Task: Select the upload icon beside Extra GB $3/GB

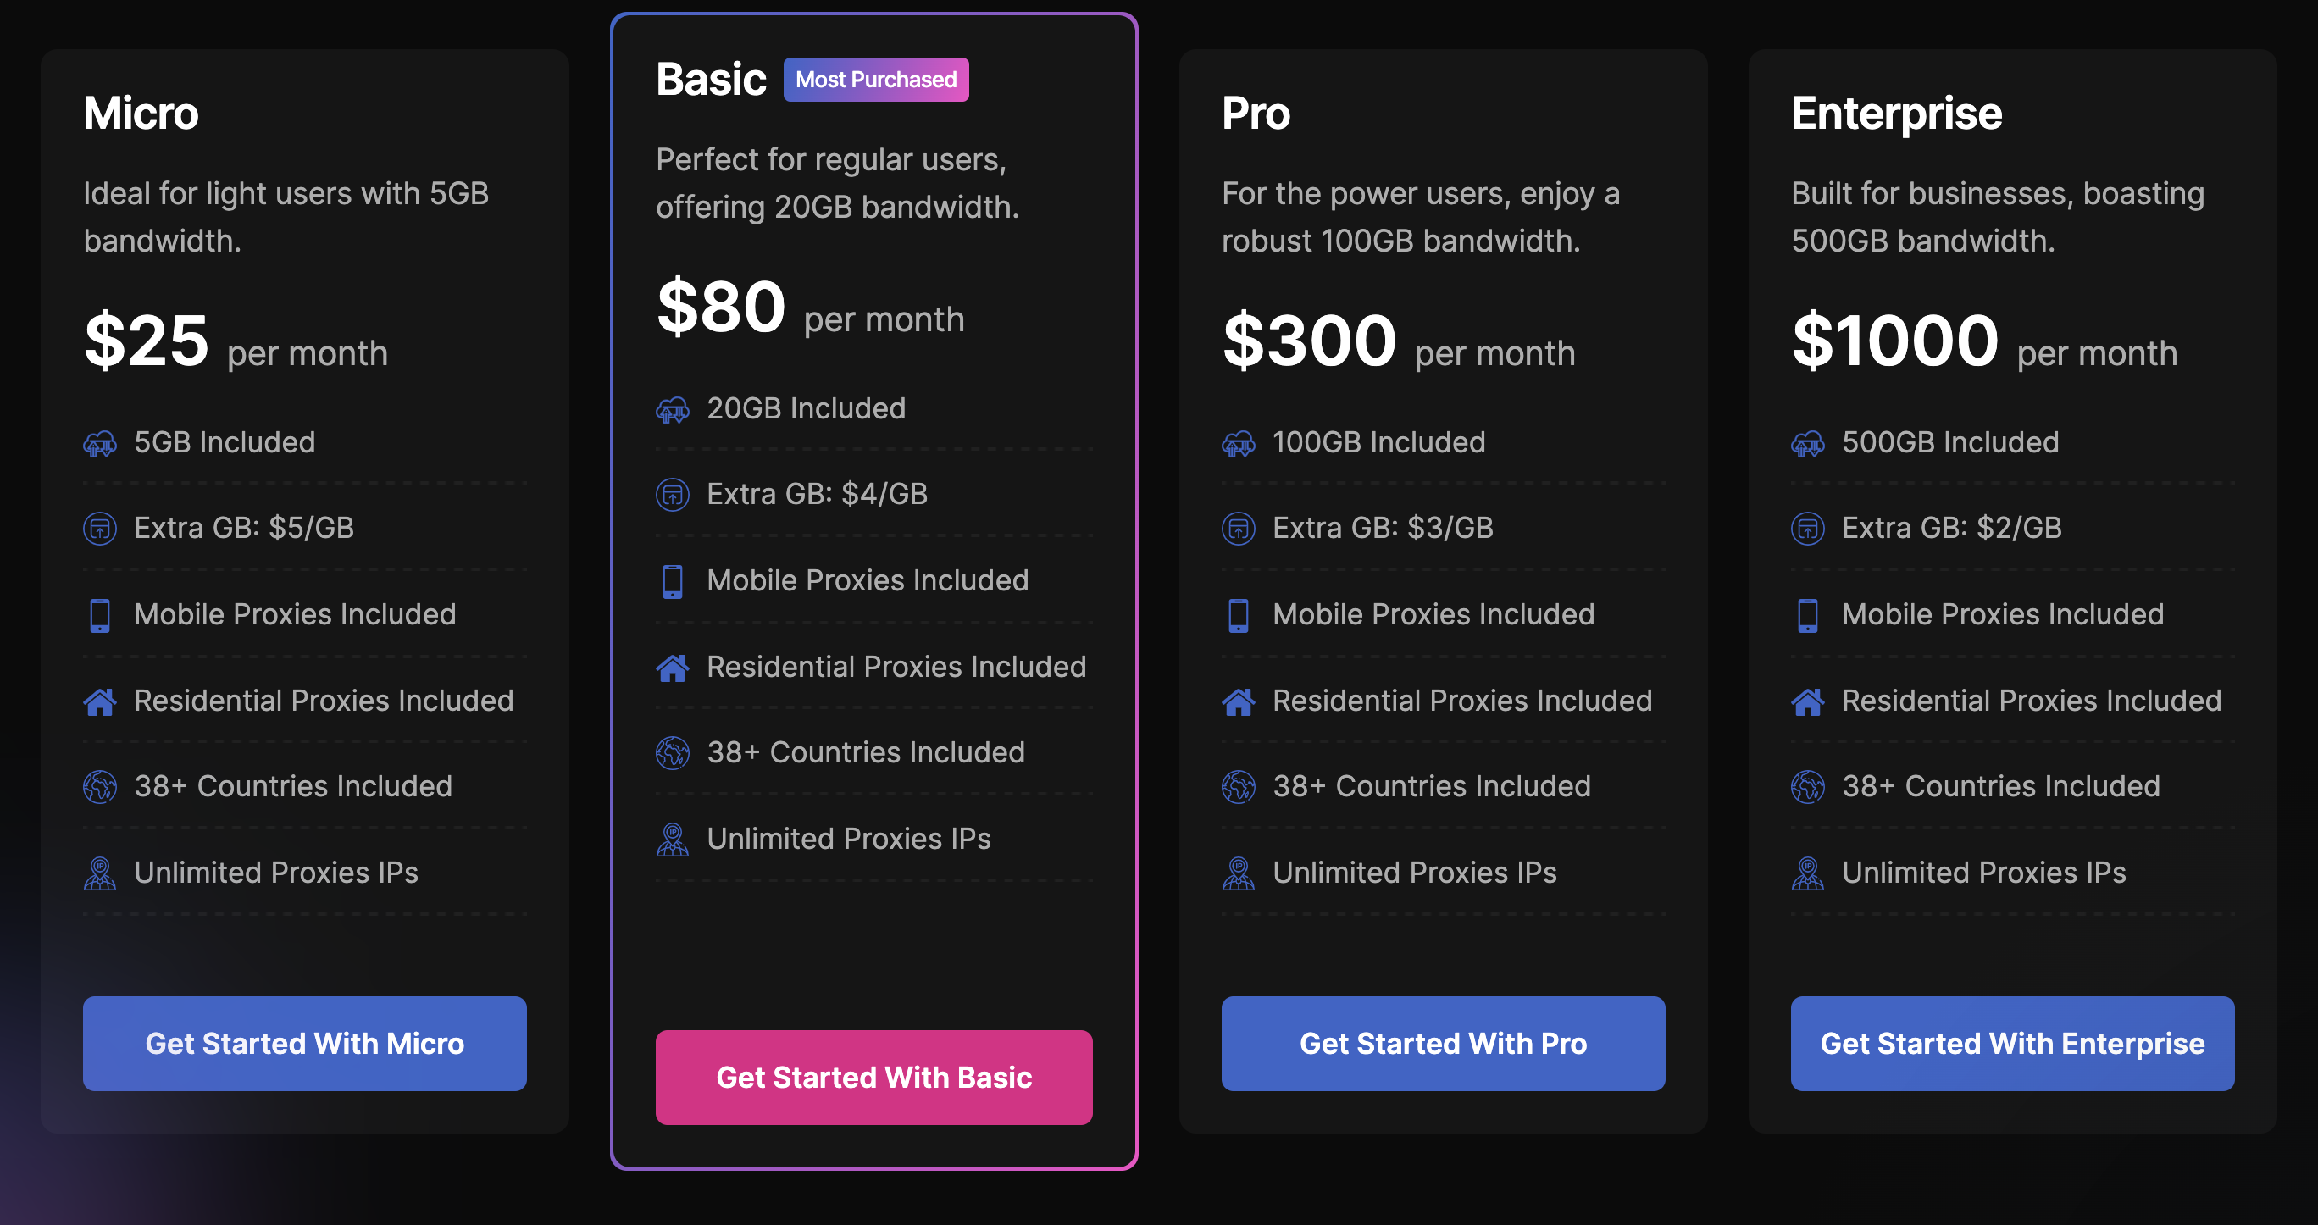Action: click(x=1239, y=529)
